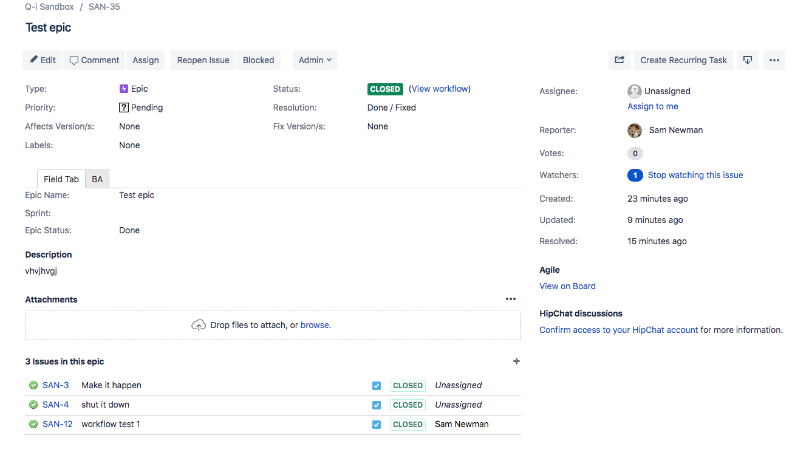Open the more actions ellipsis menu

pos(774,60)
